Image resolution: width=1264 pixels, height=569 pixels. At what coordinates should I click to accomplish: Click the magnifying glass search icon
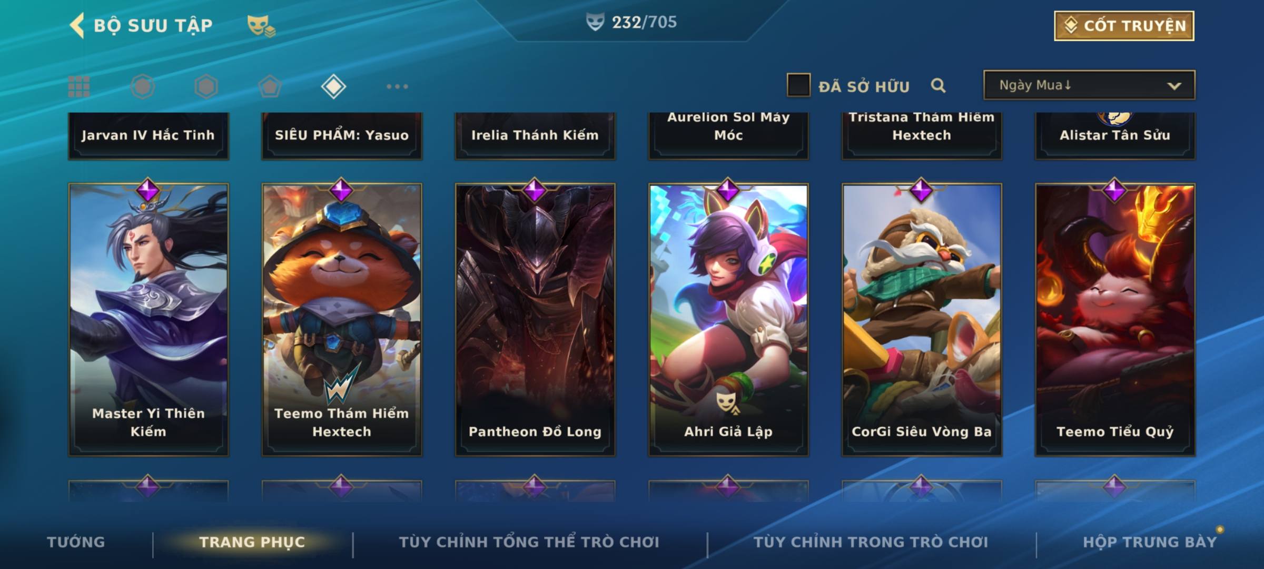938,85
